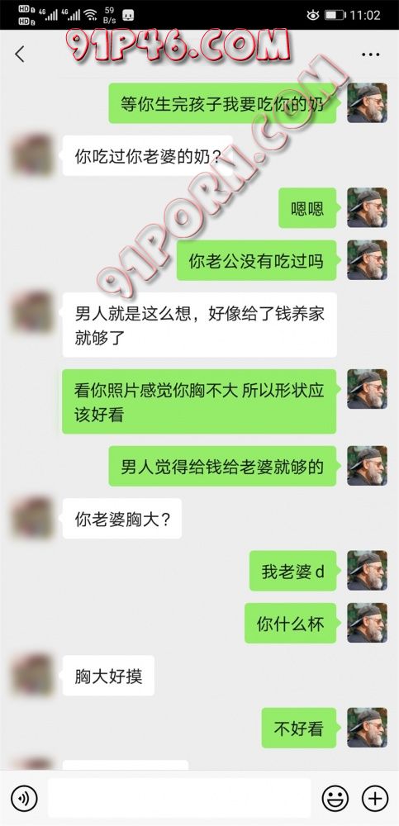Go back using the top-left arrow
This screenshot has width=399, height=826.
point(20,54)
